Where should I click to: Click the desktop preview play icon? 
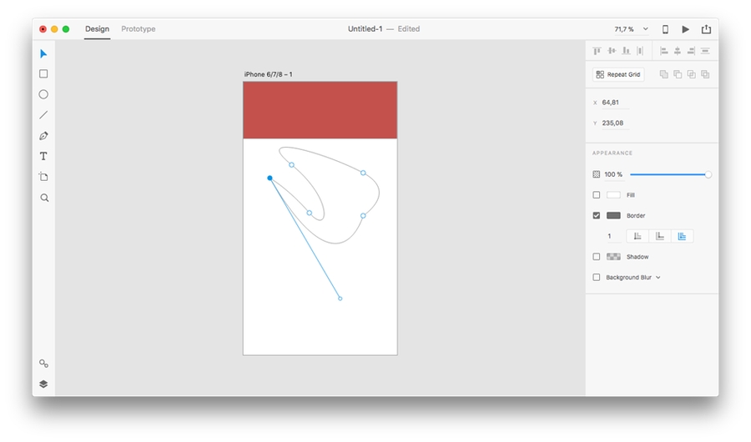point(685,29)
